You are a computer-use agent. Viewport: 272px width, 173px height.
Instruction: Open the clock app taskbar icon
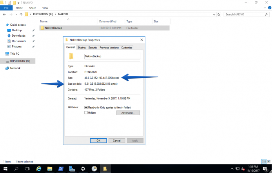pos(94,169)
